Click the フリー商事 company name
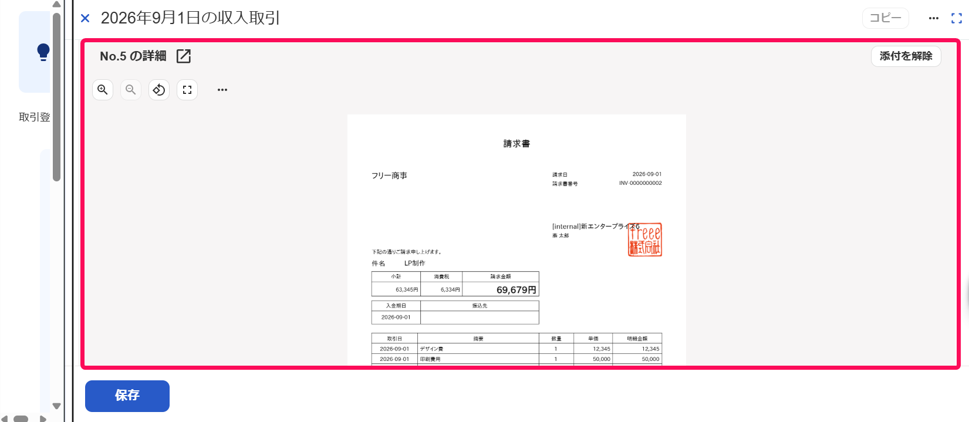 tap(389, 175)
